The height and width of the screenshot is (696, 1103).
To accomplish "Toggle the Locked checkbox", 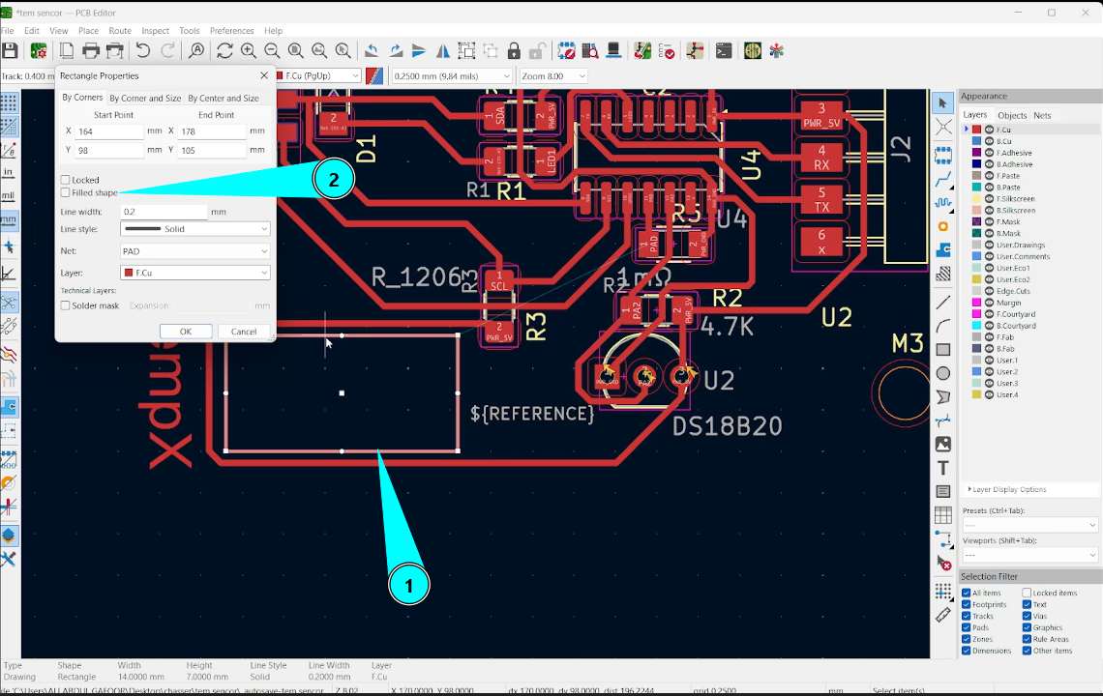I will point(66,180).
